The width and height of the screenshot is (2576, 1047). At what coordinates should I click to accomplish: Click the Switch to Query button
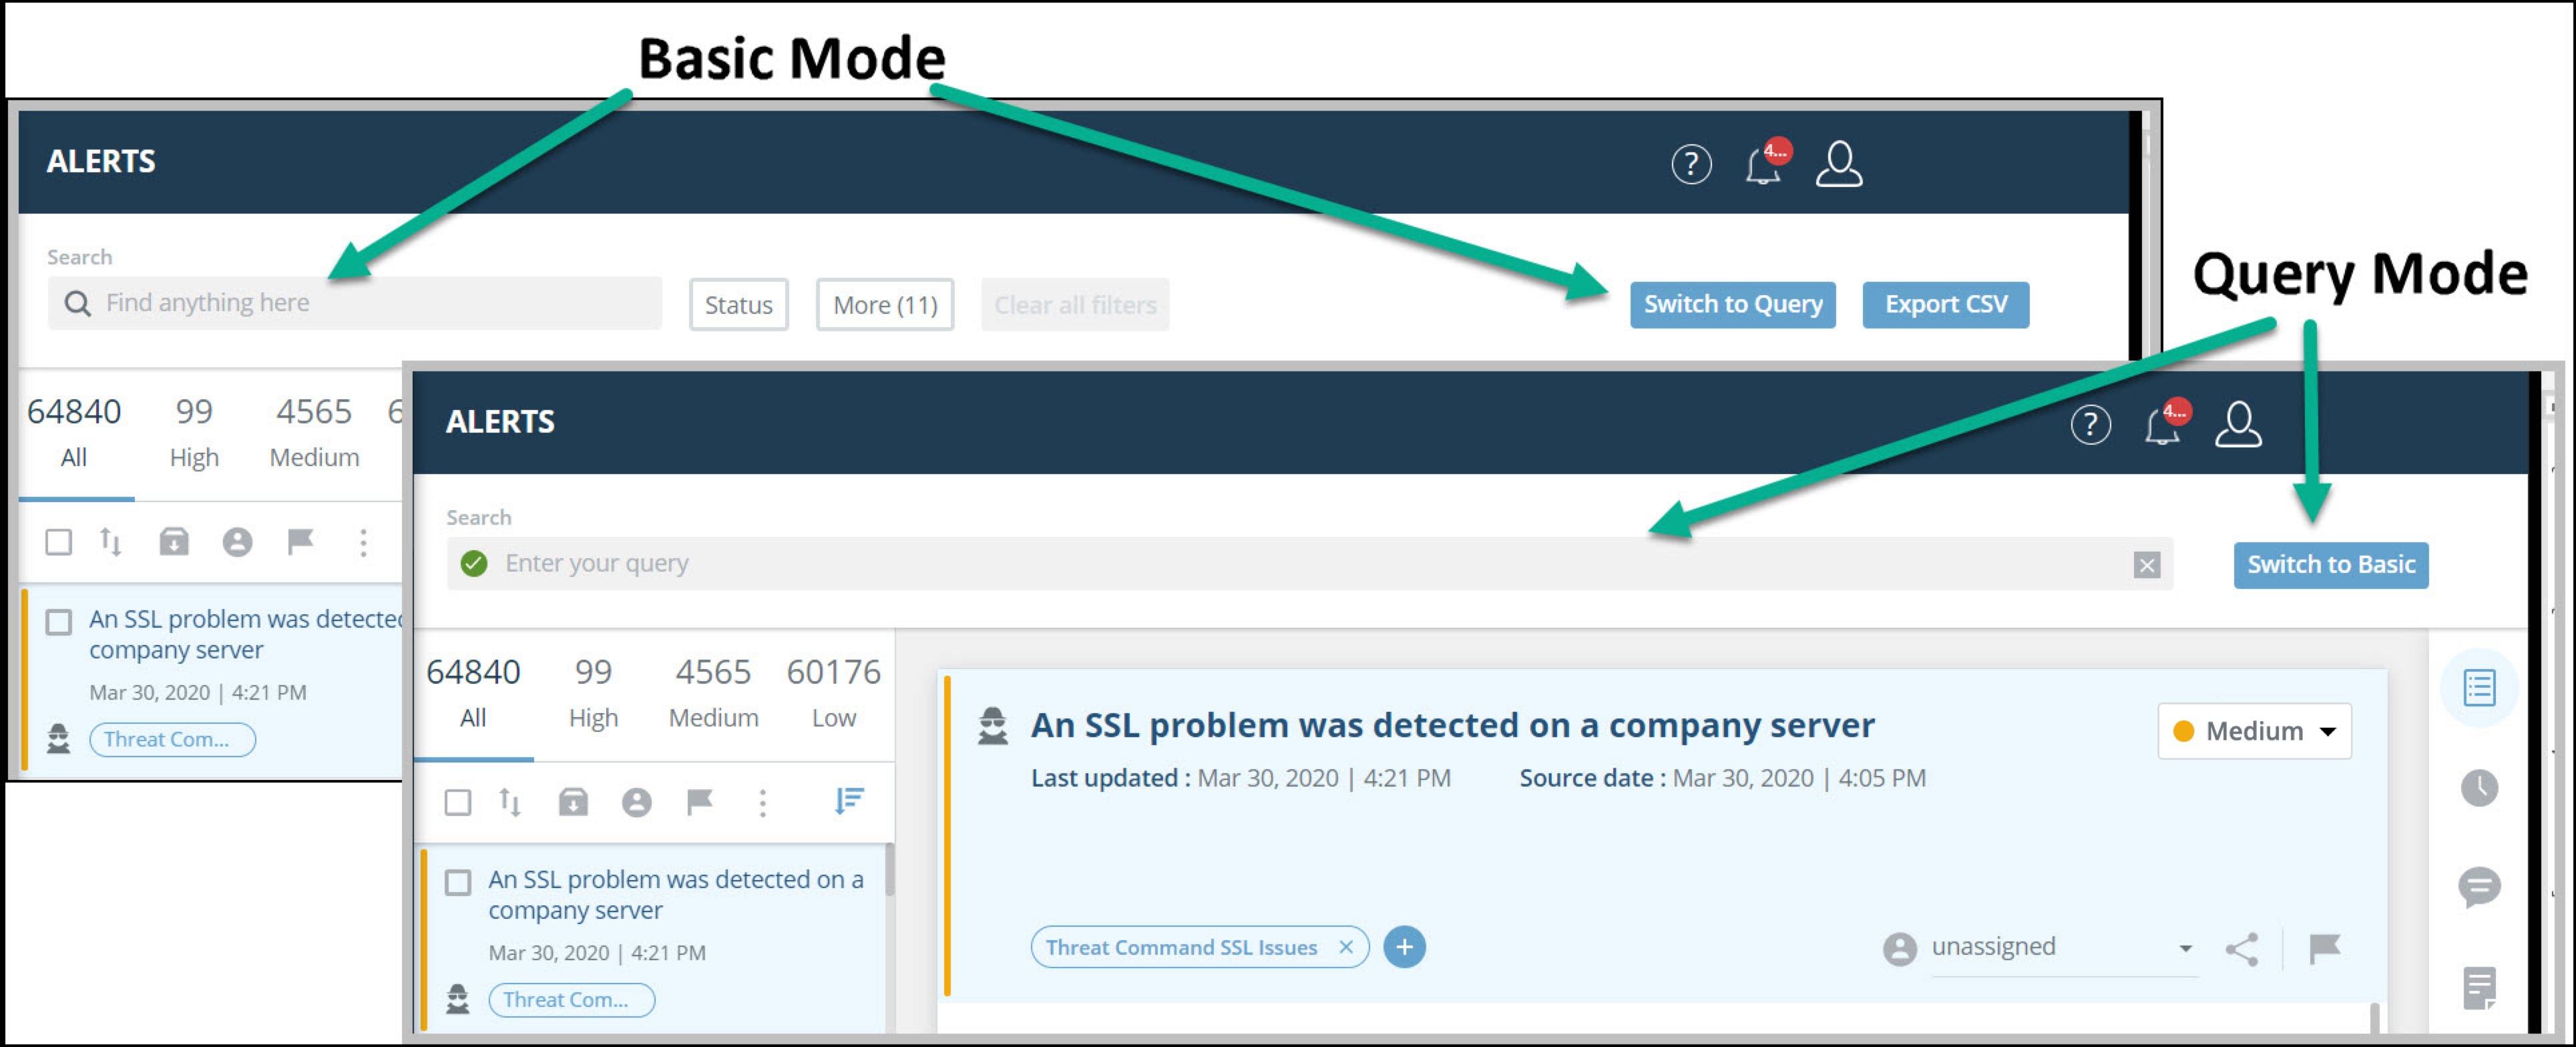[1732, 305]
